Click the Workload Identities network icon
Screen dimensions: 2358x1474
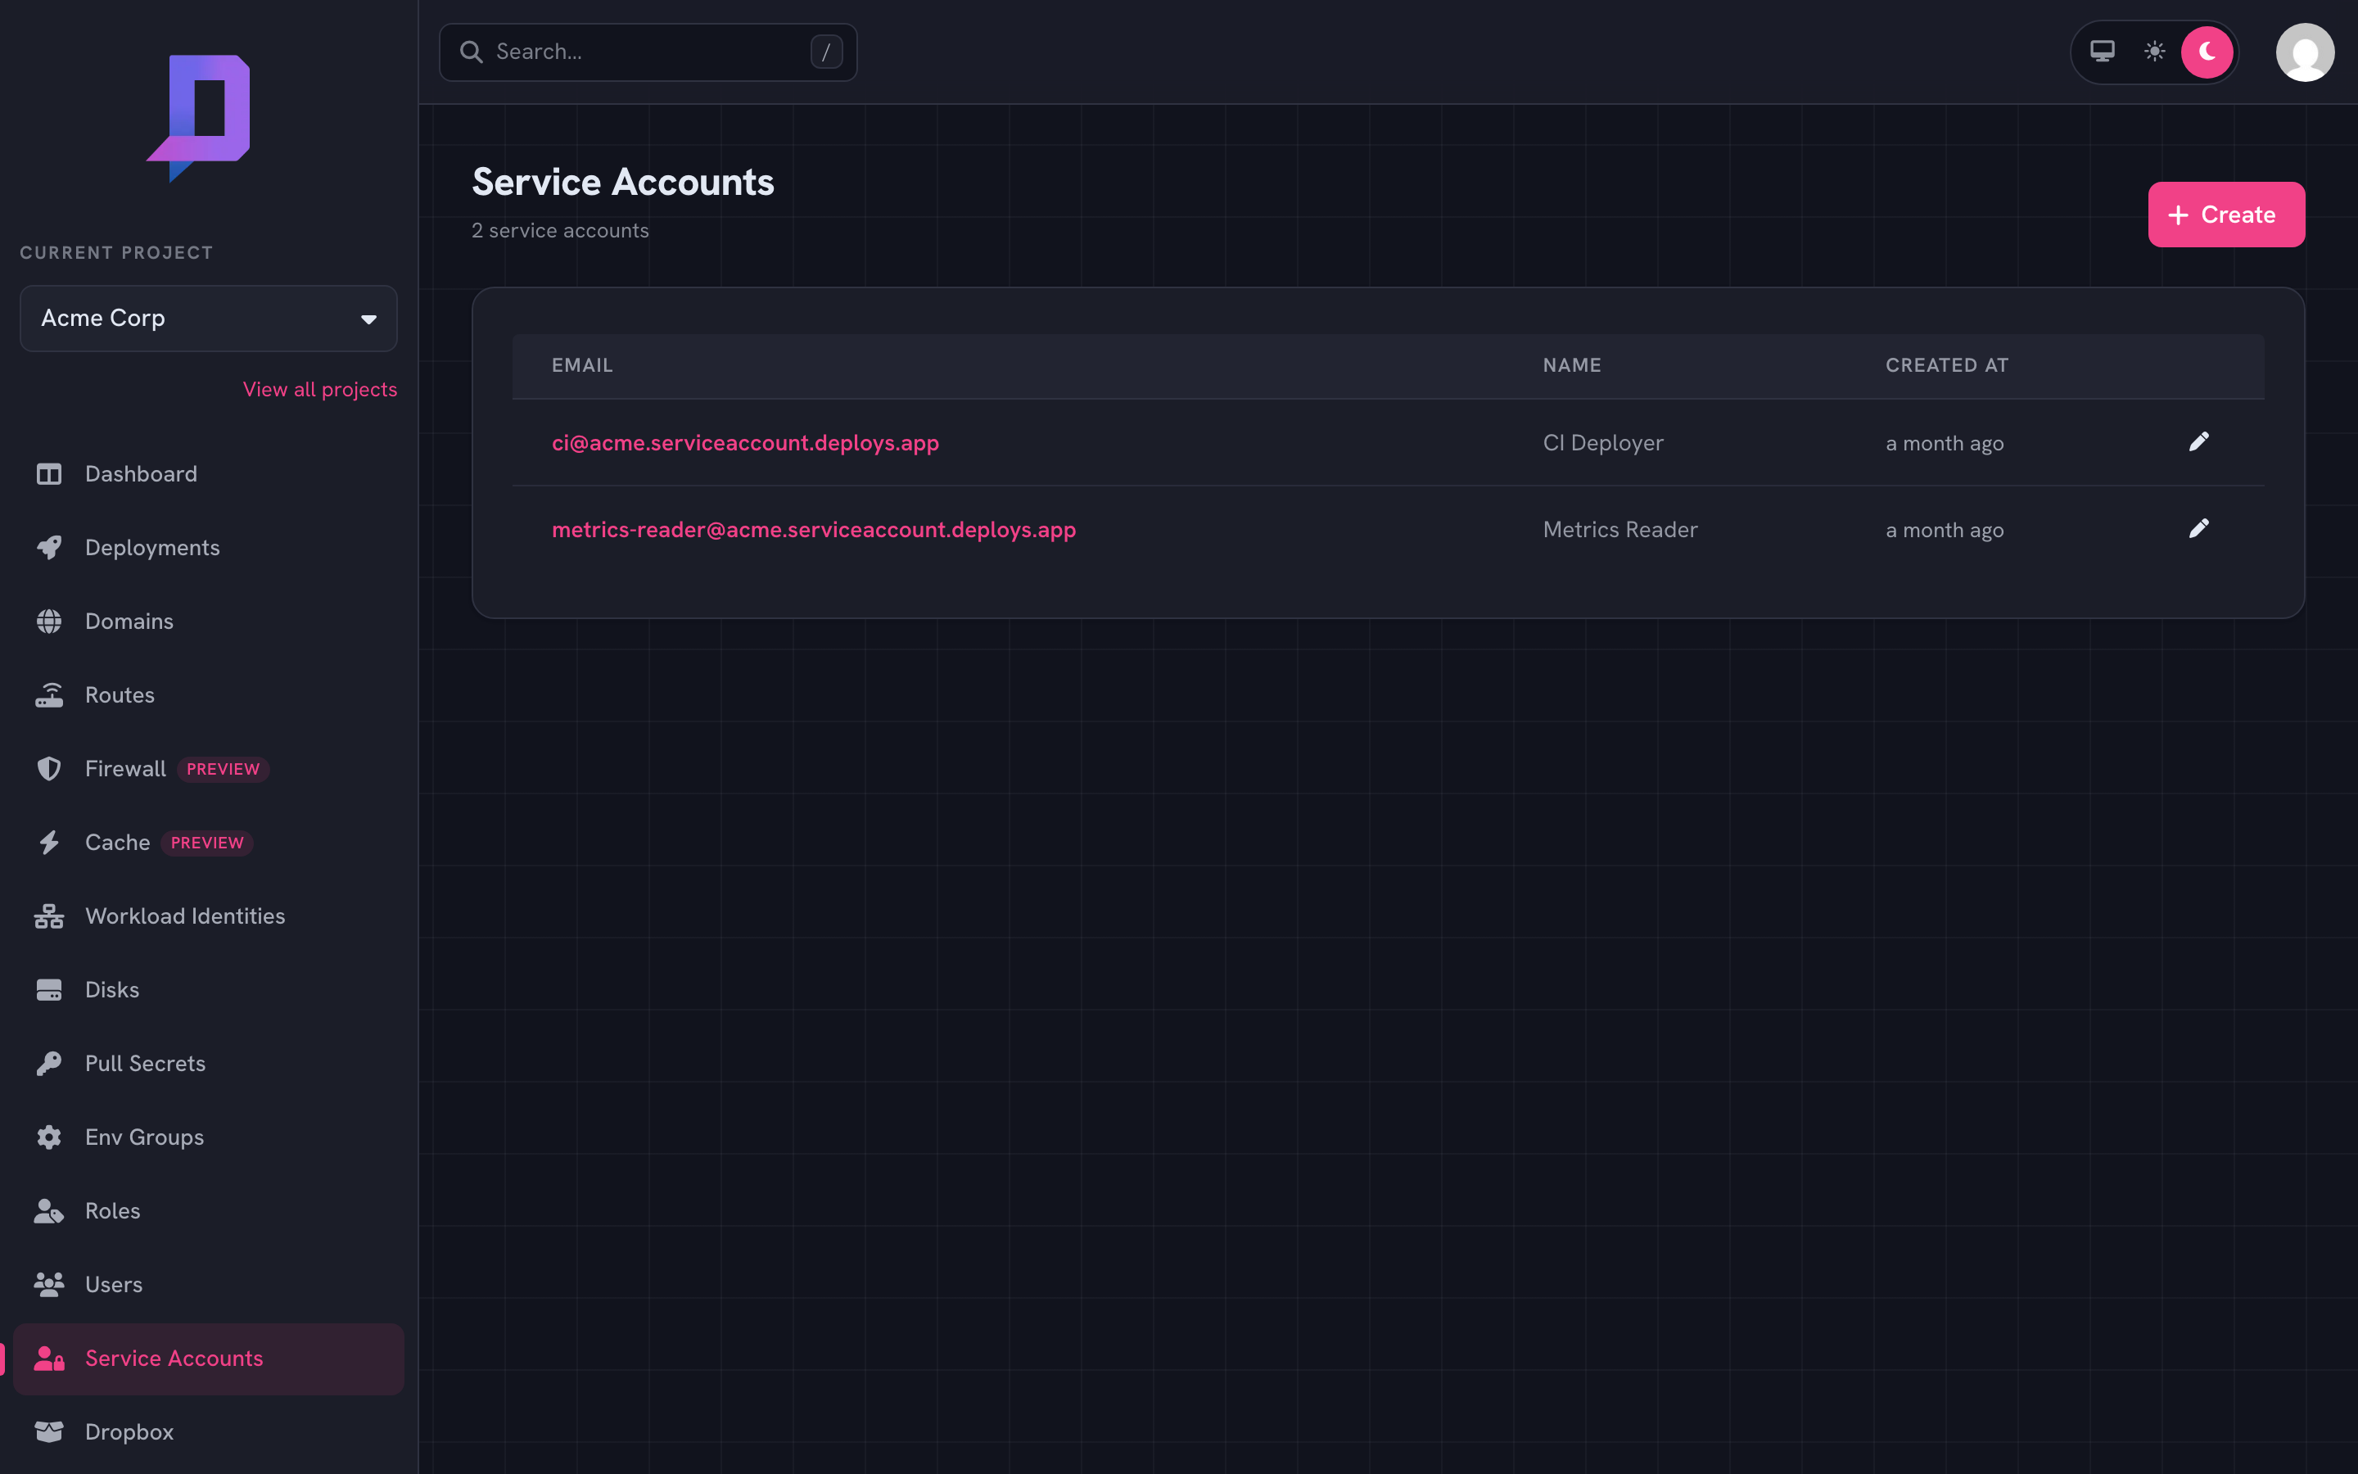[x=49, y=916]
